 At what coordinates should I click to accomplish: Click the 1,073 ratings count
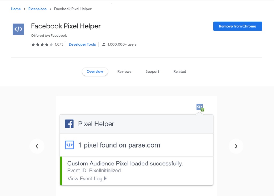point(59,44)
